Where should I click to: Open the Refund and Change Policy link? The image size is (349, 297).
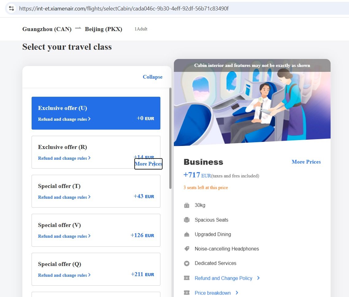(223, 278)
